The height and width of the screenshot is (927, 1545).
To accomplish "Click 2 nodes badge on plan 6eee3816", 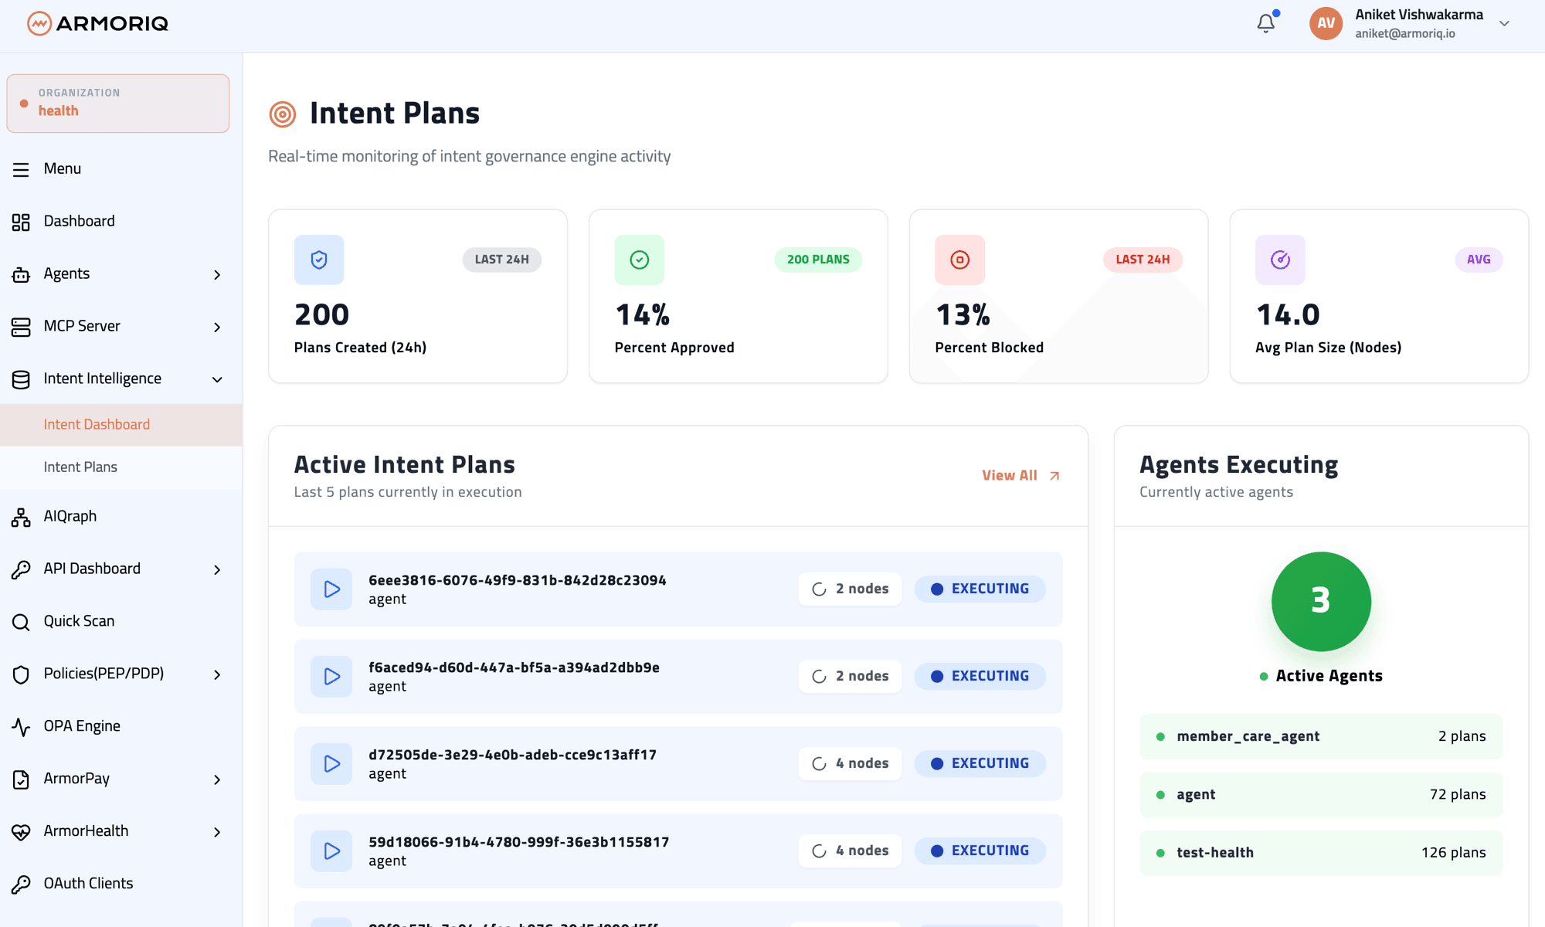I will pyautogui.click(x=851, y=589).
